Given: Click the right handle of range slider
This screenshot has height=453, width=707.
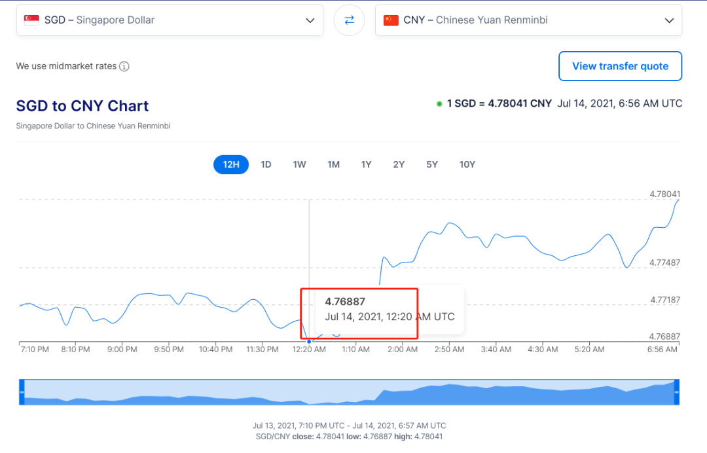Looking at the screenshot, I should (x=676, y=391).
